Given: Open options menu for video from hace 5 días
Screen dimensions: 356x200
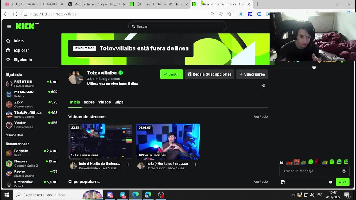Looking at the screenshot, I should (128, 164).
